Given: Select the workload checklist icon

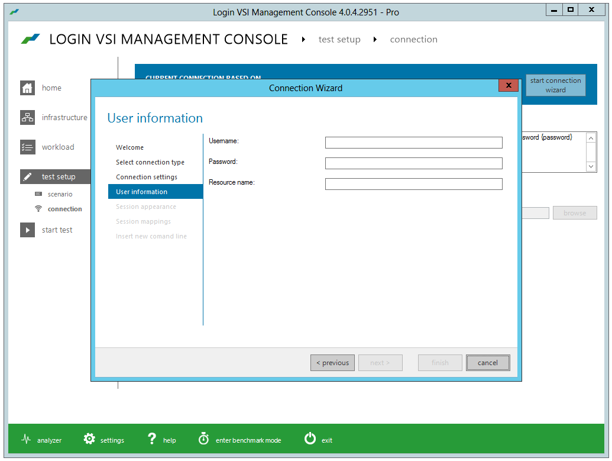Looking at the screenshot, I should click(27, 147).
